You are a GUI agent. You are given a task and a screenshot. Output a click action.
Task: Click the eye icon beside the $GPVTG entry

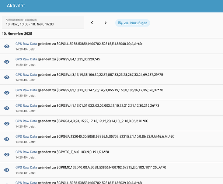pyautogui.click(x=7, y=155)
